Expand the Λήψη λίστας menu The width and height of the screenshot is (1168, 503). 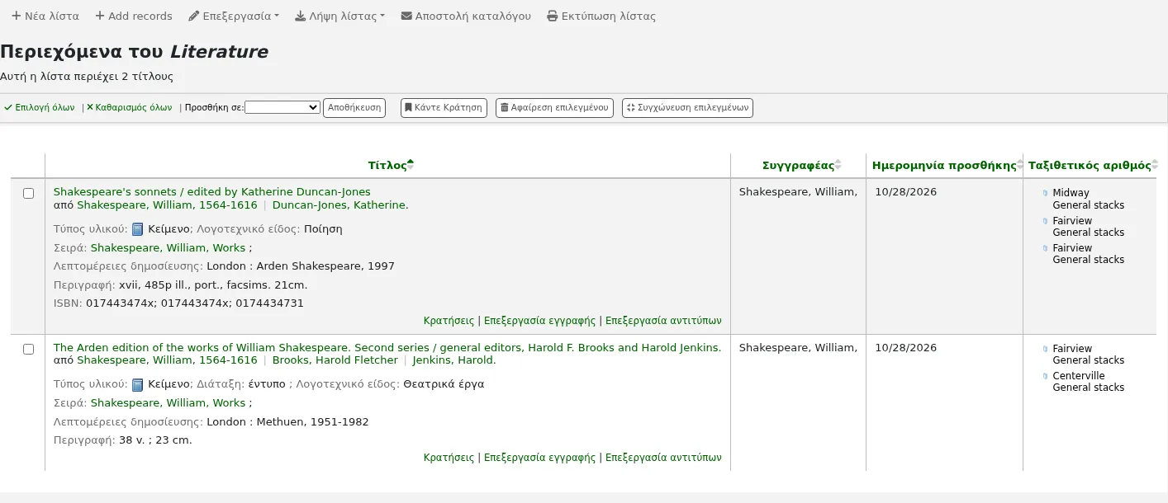[x=339, y=16]
